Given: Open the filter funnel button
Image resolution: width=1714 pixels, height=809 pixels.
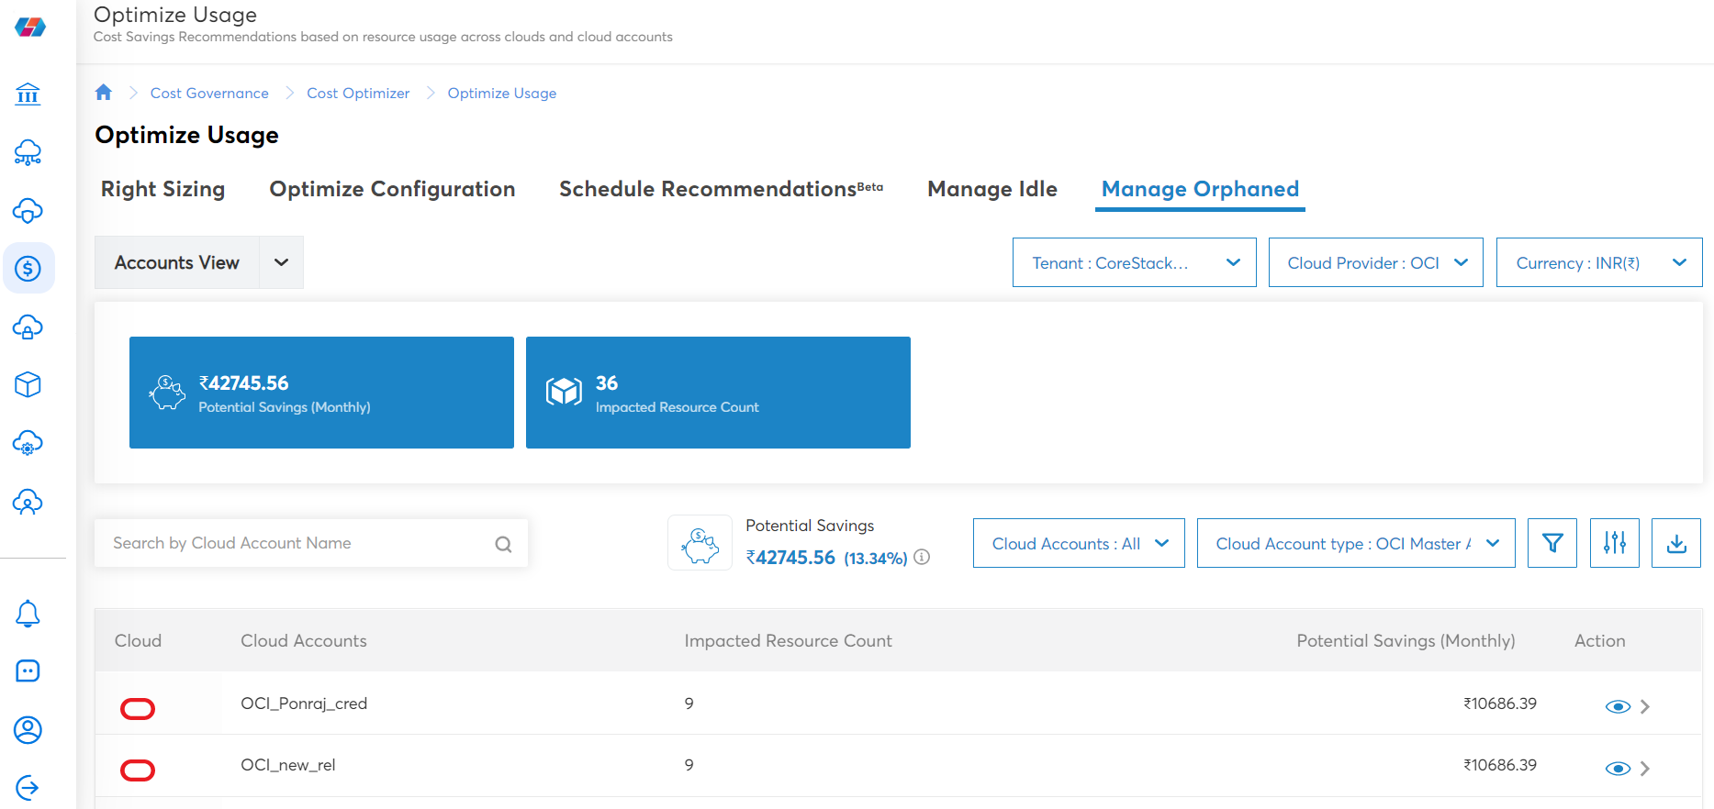Looking at the screenshot, I should tap(1552, 543).
